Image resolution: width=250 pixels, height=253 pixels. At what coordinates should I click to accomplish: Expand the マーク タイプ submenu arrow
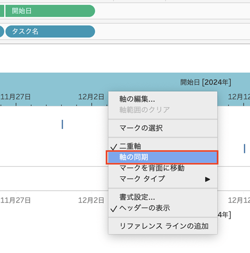(207, 179)
